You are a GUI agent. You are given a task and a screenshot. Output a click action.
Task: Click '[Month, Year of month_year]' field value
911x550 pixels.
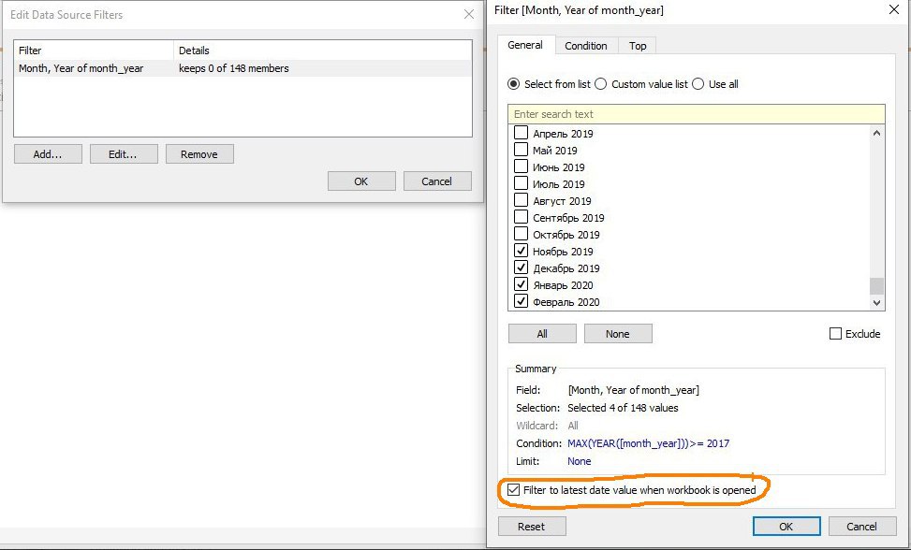pos(633,390)
